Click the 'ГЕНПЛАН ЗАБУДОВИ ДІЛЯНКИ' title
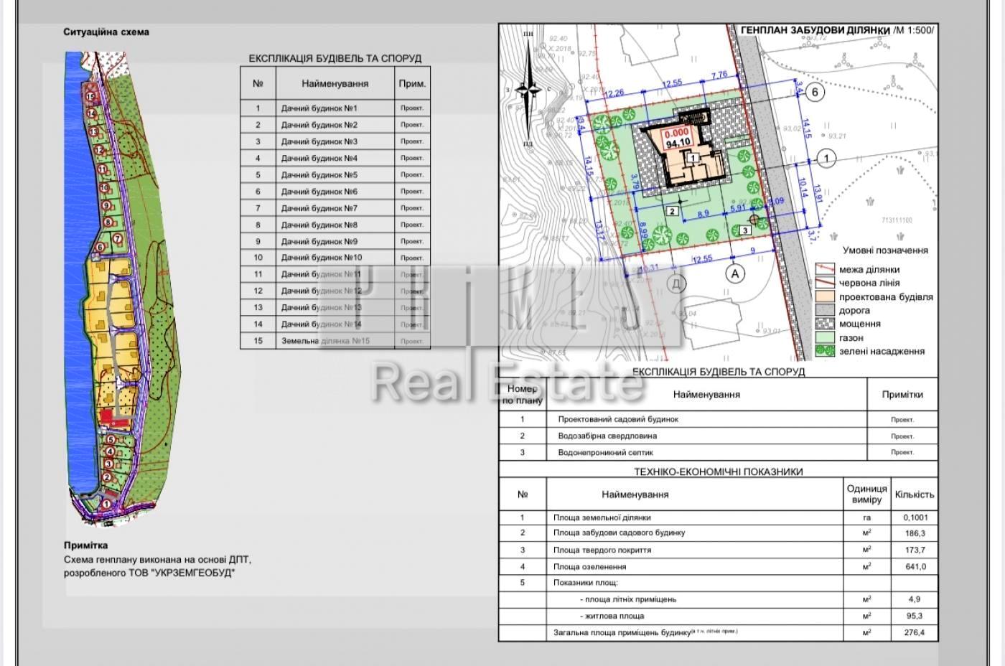This screenshot has height=666, width=1005. coord(815,31)
